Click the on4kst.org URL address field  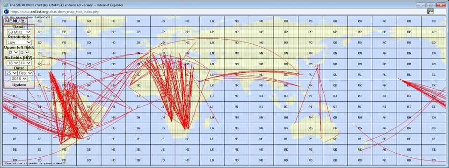(x=217, y=11)
